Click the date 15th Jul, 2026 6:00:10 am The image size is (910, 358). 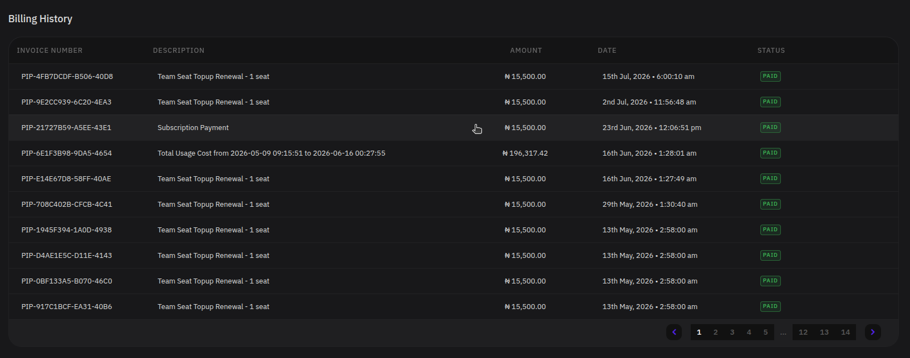(x=648, y=77)
